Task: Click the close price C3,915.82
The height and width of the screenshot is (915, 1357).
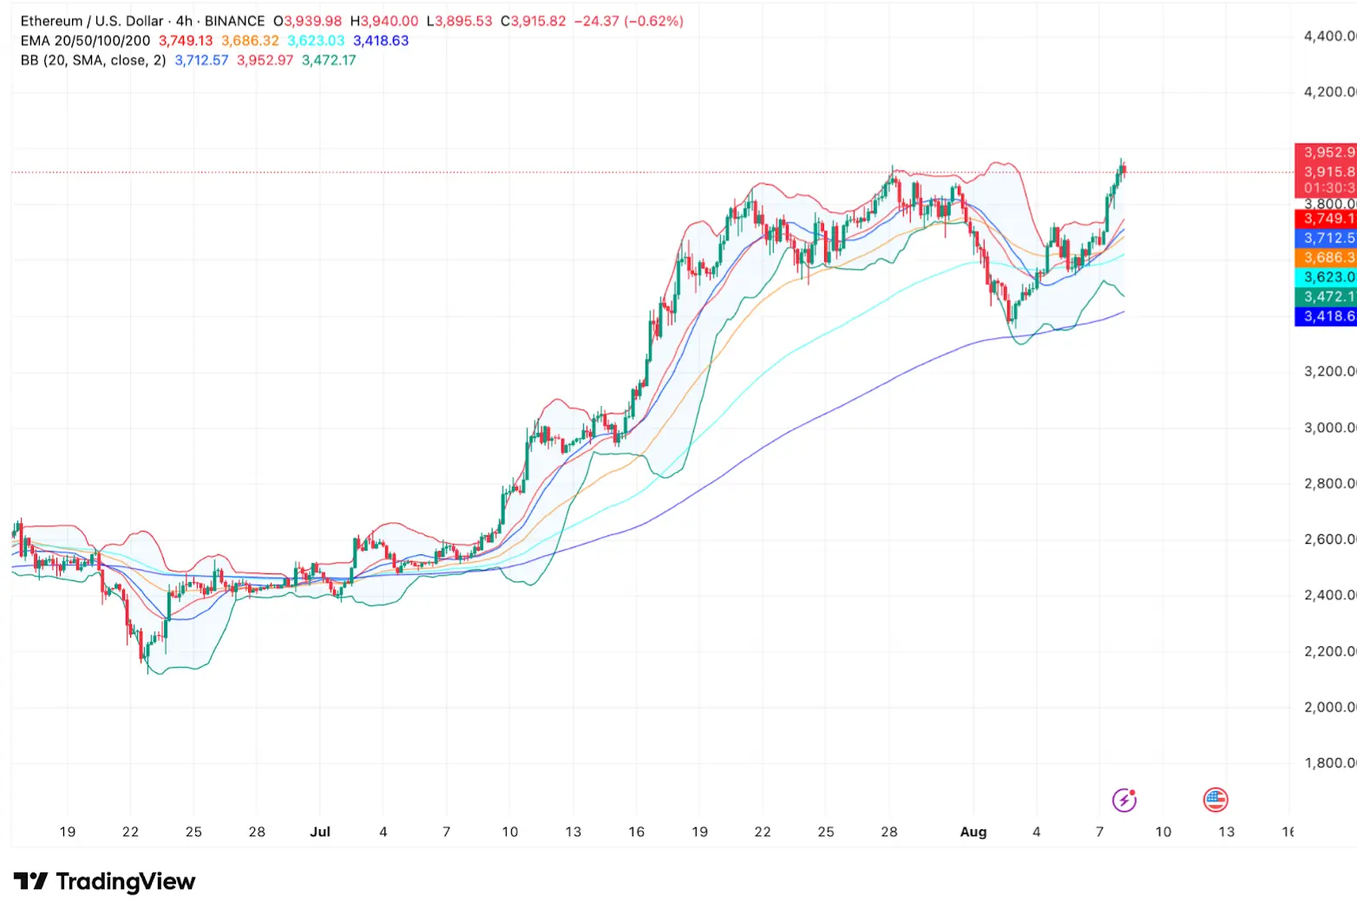Action: point(534,21)
